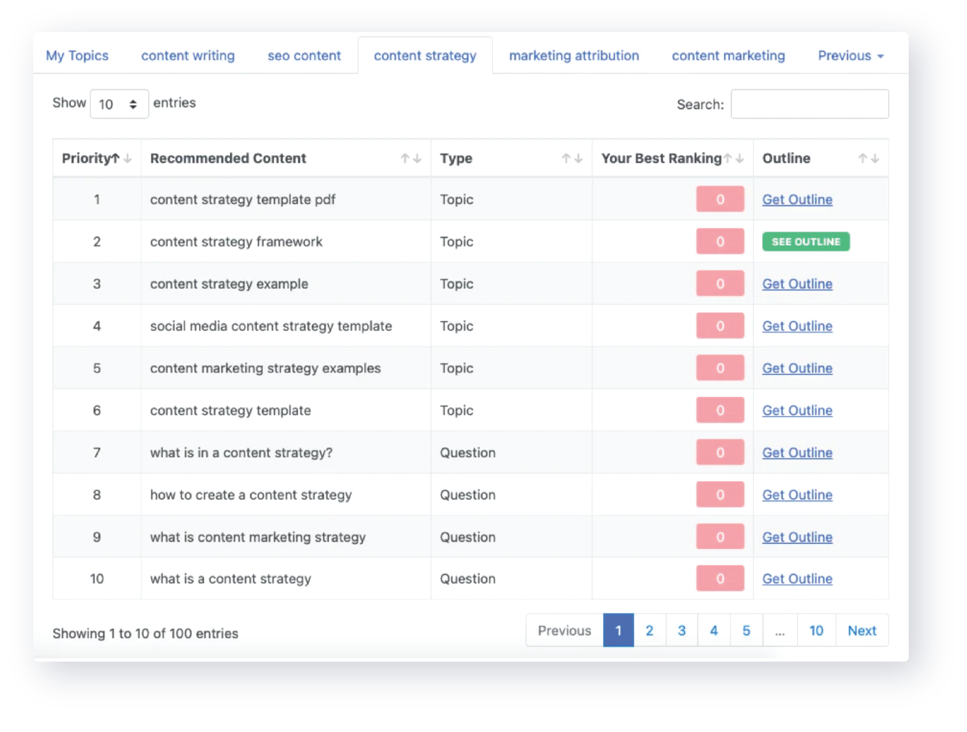The width and height of the screenshot is (967, 732).
Task: Open the marketing attribution tab
Action: click(x=574, y=56)
